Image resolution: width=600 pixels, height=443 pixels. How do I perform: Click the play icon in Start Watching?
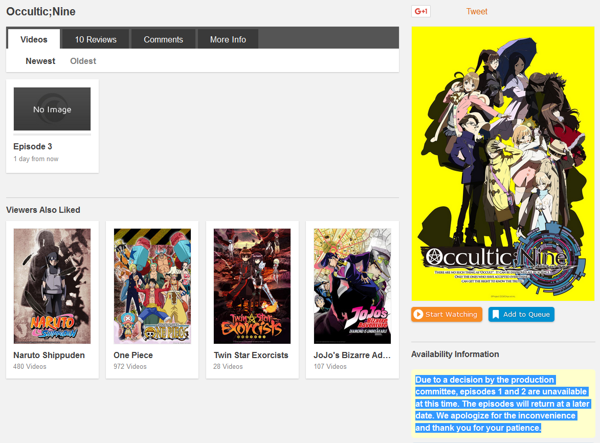click(418, 315)
